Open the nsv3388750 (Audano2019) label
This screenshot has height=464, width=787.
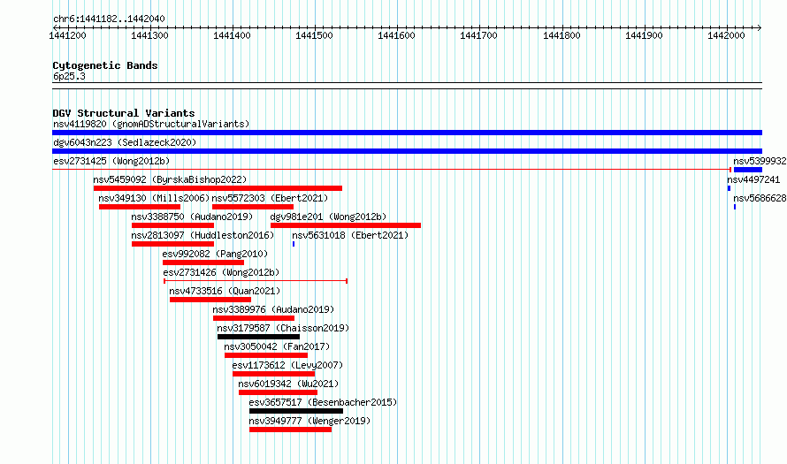coord(192,217)
